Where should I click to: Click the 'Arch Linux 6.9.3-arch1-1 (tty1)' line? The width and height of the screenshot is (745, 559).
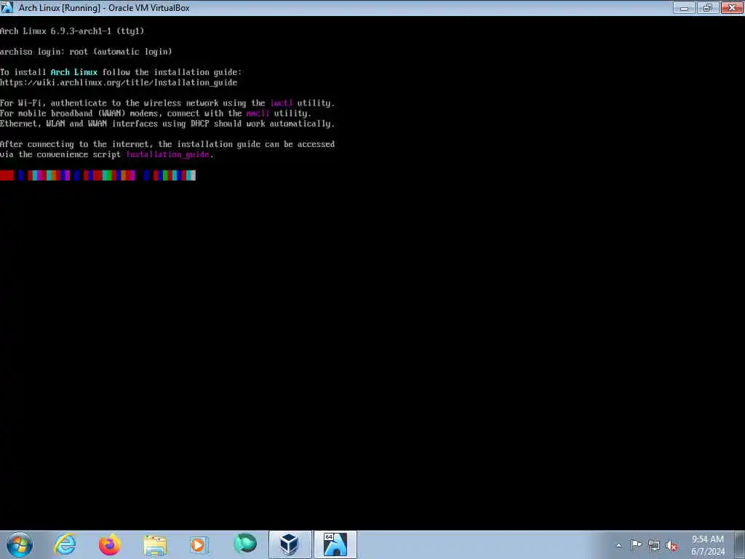(72, 31)
